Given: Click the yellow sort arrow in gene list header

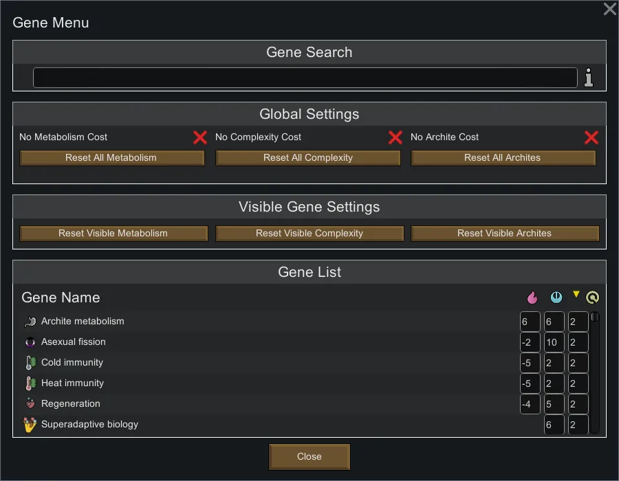Looking at the screenshot, I should point(576,295).
